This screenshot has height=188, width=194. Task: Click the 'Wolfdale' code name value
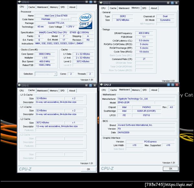[x=46, y=19]
